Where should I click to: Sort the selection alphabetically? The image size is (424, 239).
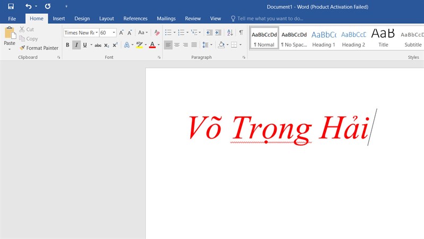(230, 32)
